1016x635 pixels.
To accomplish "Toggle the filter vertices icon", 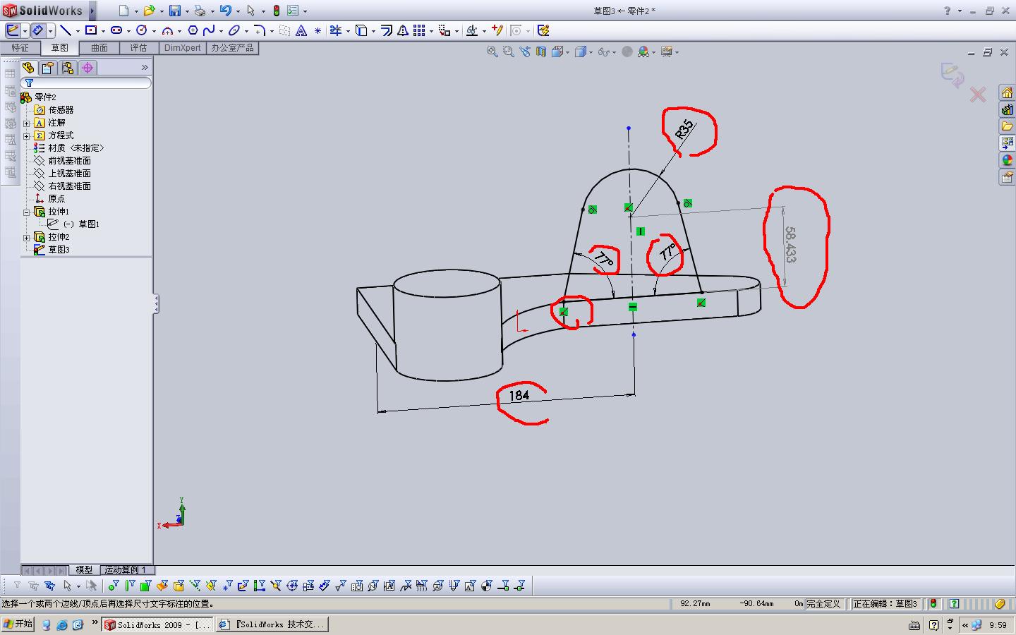I will [114, 586].
